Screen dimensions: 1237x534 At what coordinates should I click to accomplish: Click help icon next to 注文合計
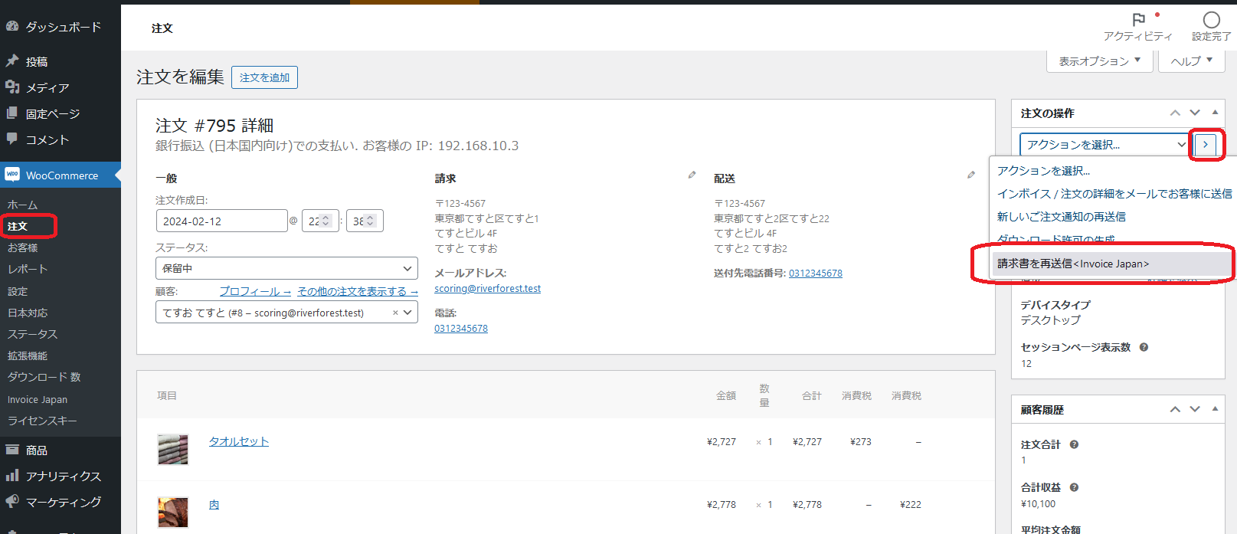pos(1074,444)
